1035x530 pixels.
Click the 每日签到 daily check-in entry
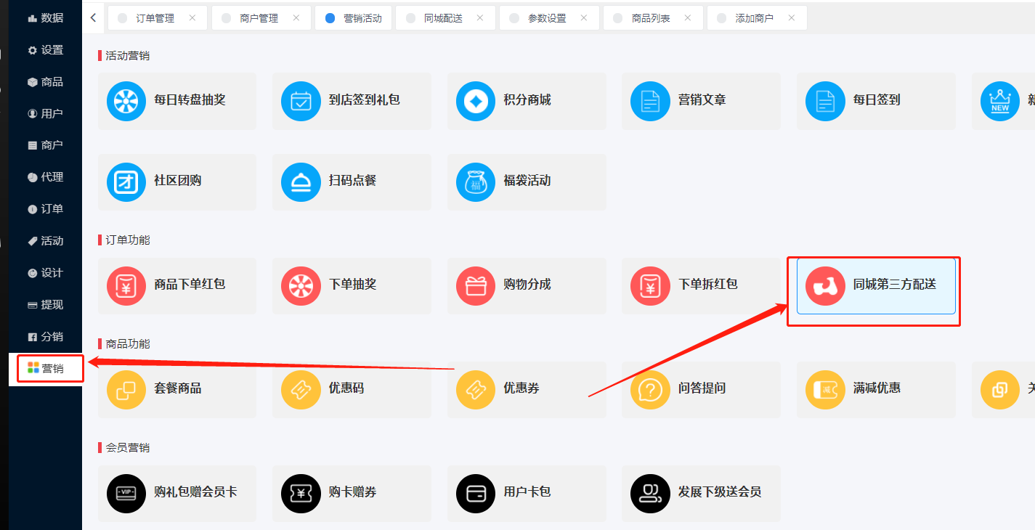876,101
